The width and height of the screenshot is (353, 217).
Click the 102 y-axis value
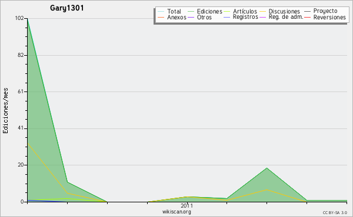pyautogui.click(x=19, y=18)
